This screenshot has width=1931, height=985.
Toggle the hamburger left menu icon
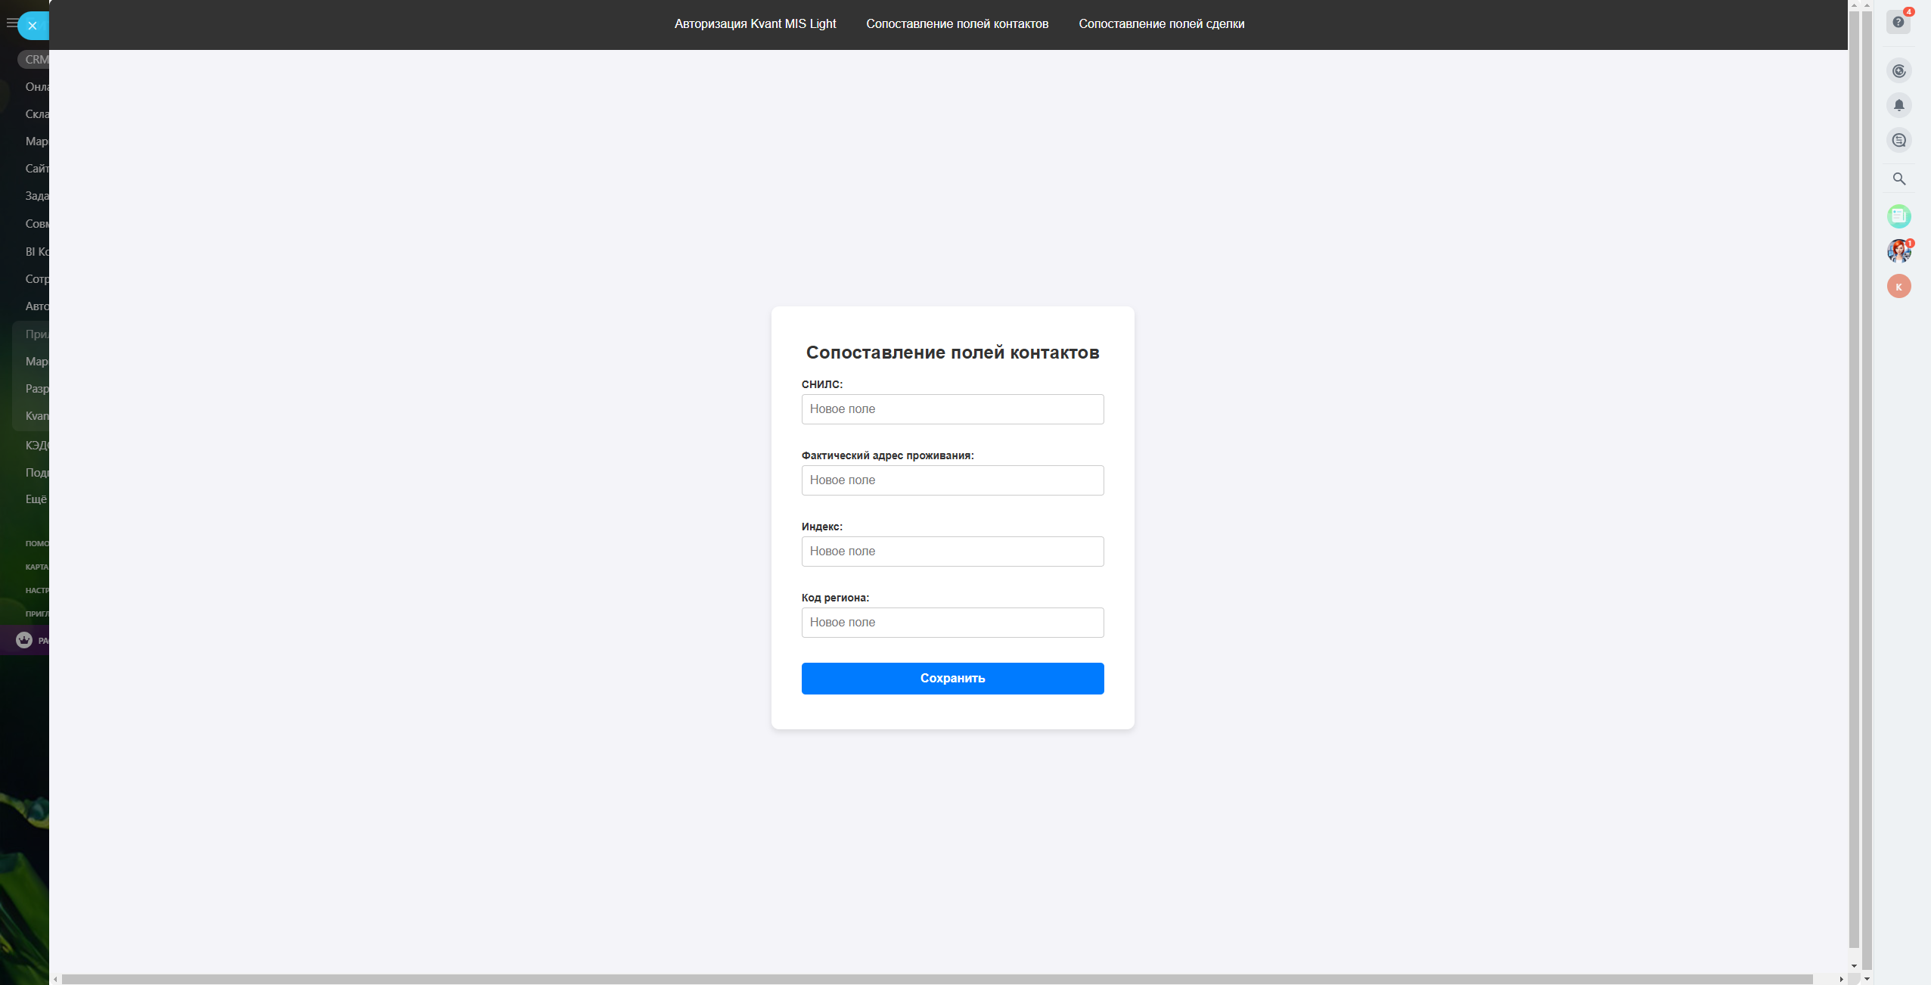[11, 23]
